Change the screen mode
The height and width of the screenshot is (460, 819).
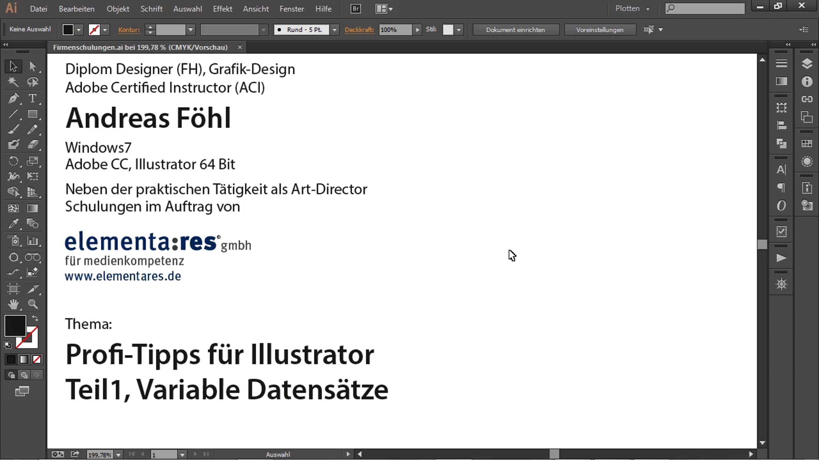(x=22, y=391)
